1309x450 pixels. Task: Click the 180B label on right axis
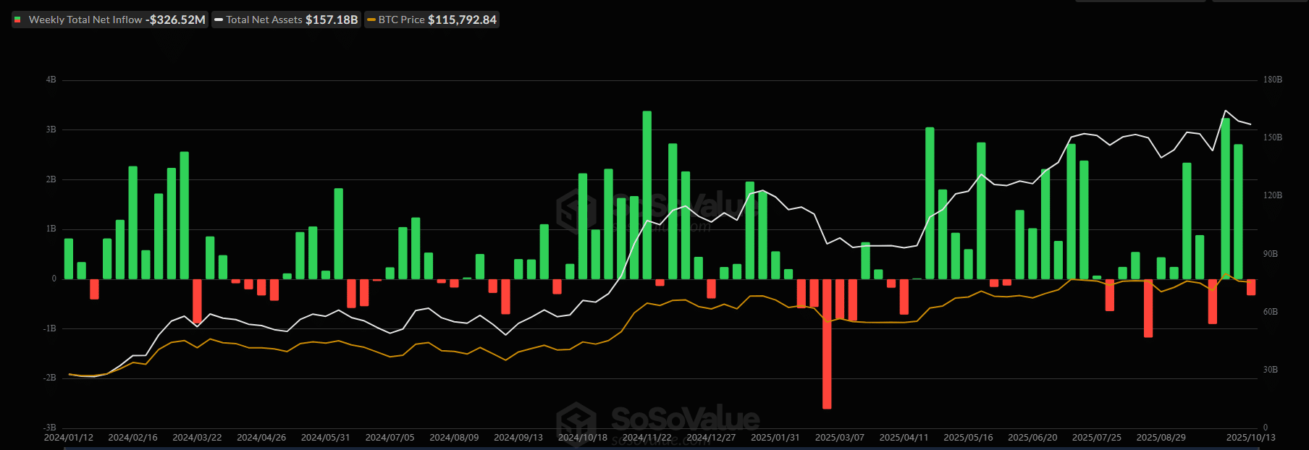(1272, 80)
